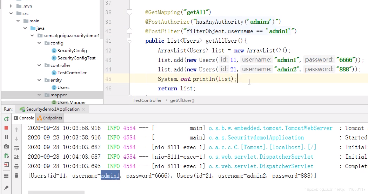Close the Securitydemo1Application run tab
The image size is (368, 194).
tap(83, 109)
